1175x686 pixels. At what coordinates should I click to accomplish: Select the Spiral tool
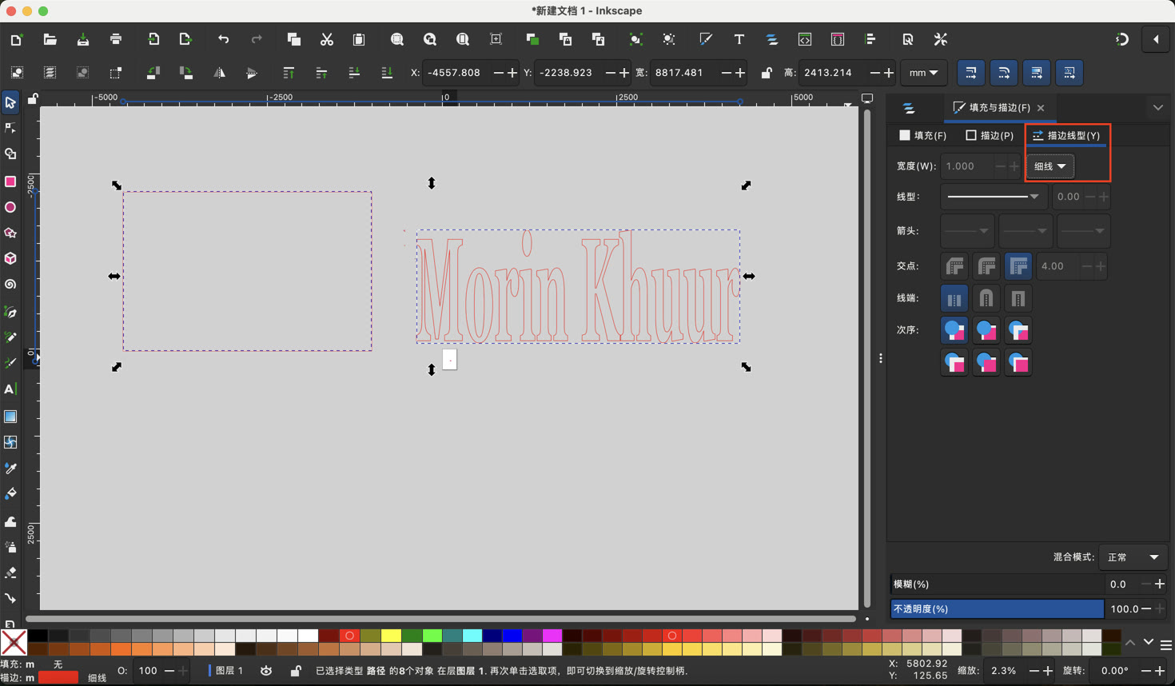pyautogui.click(x=10, y=284)
